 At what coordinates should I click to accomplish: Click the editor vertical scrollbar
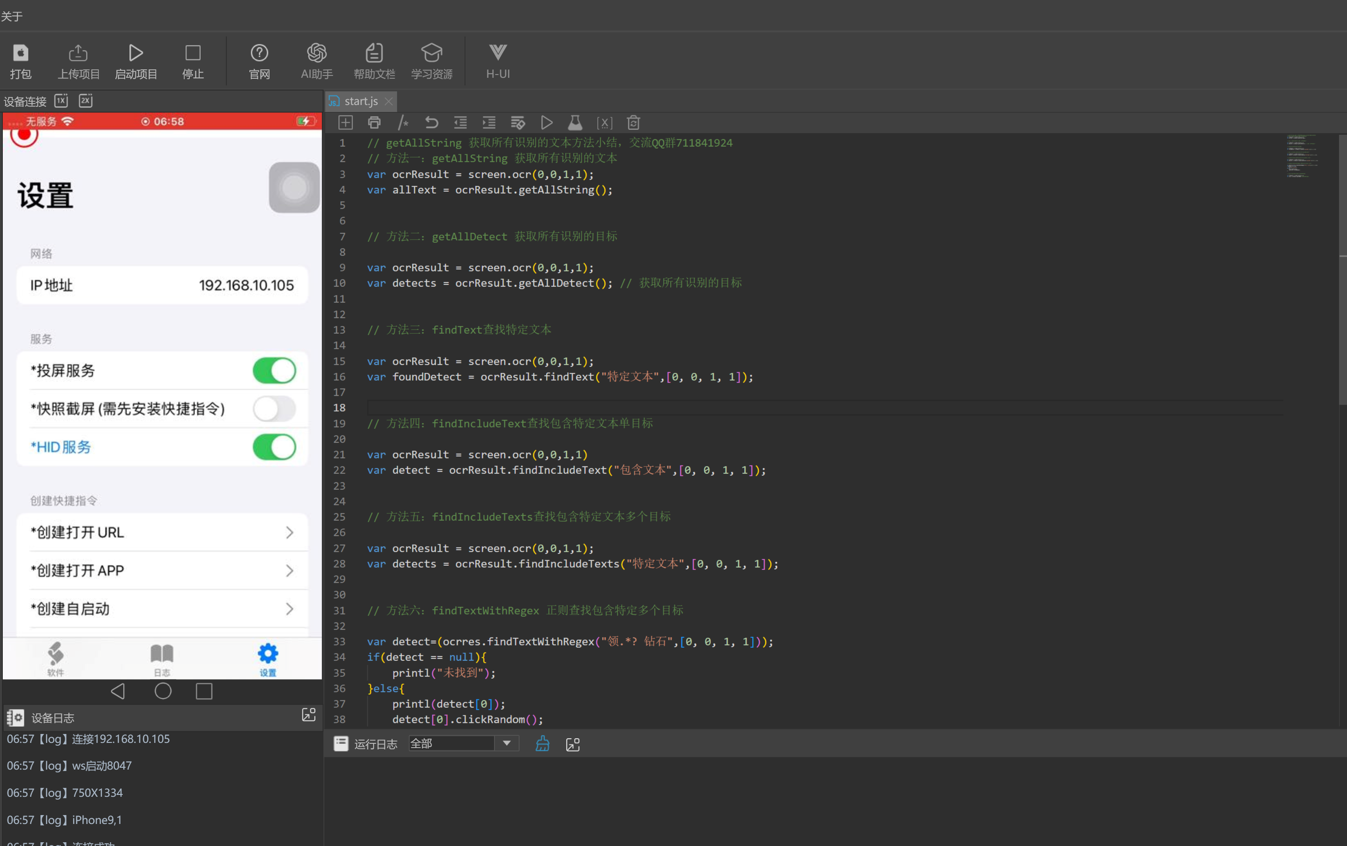pos(1342,269)
